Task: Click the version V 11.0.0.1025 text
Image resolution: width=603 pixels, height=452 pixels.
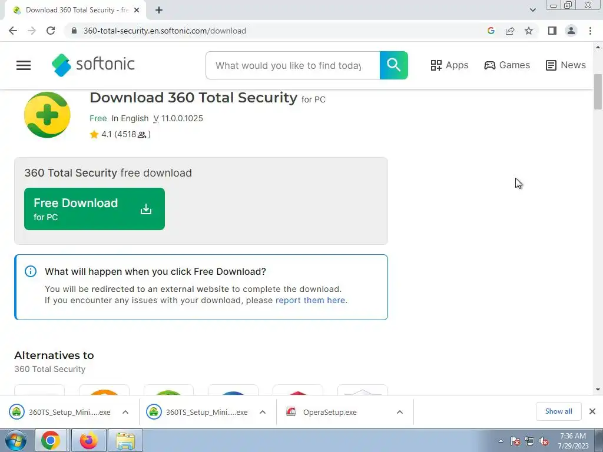Action: point(178,118)
